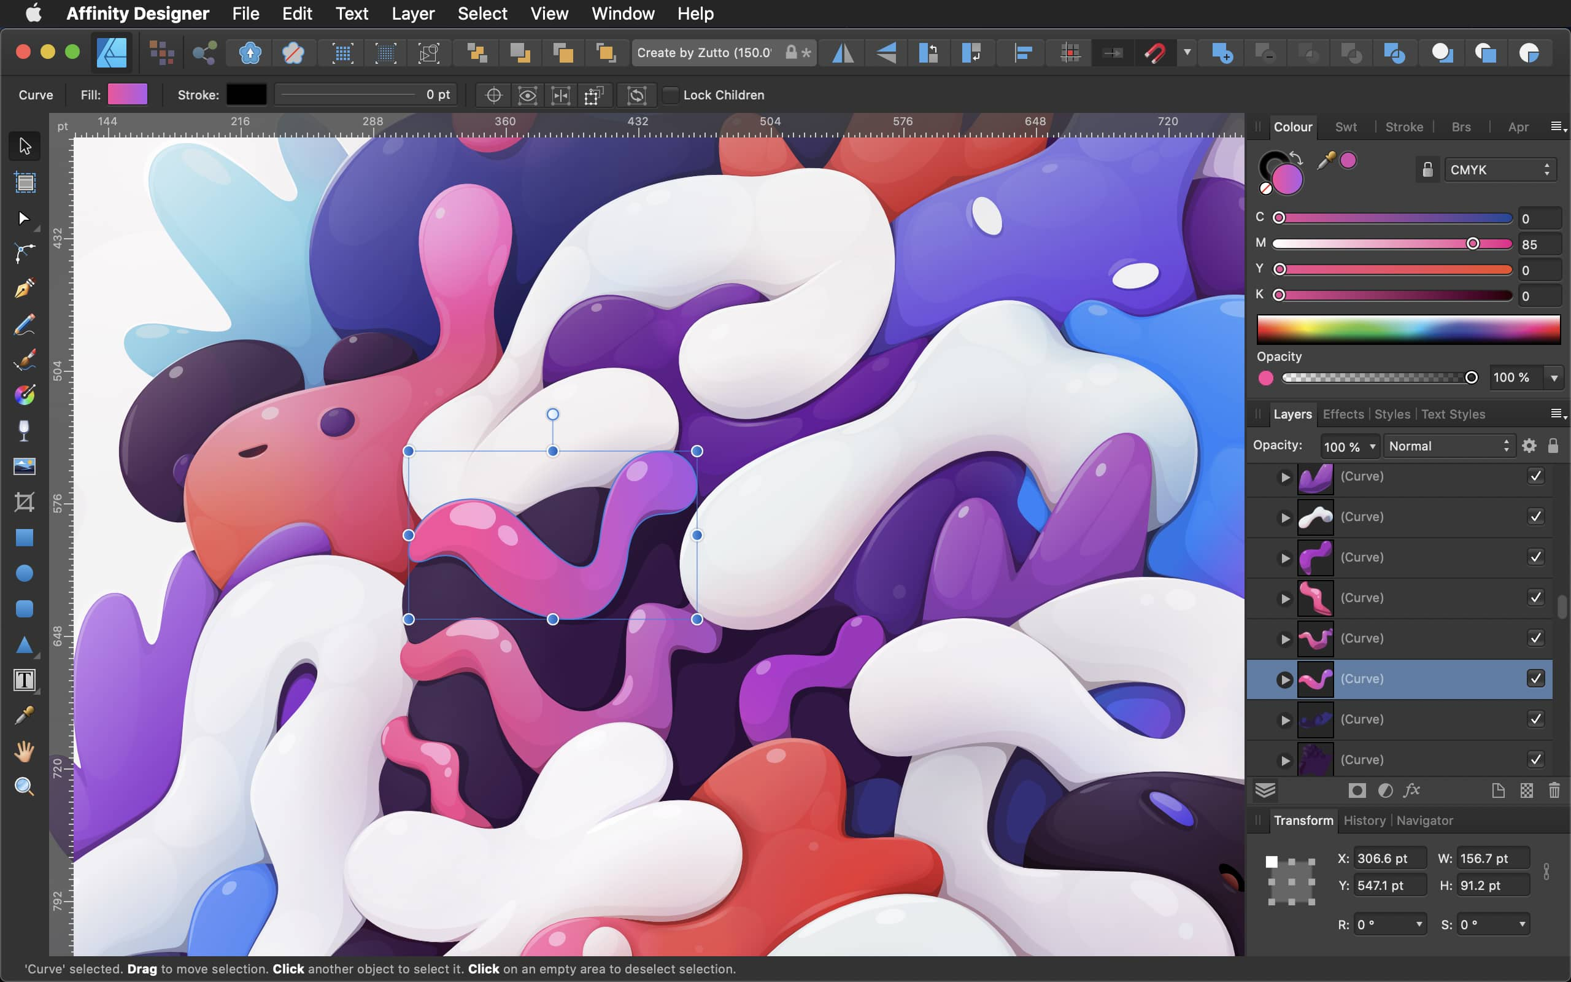The height and width of the screenshot is (982, 1571).
Task: Click the Styles tab in panel
Action: [x=1391, y=413]
